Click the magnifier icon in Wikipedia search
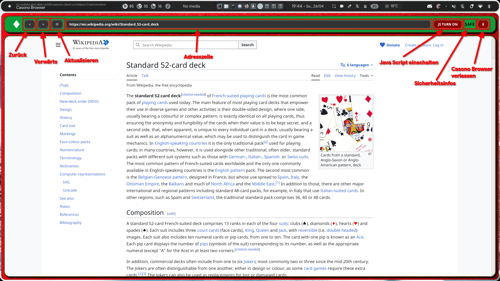The image size is (500, 281). 138,45
